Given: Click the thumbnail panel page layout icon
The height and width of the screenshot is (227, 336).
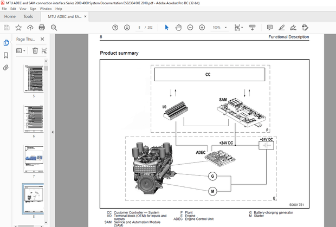Looking at the screenshot, I should pos(44,51).
